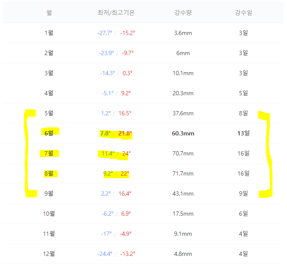Click the low temperature 9.2° in 8월 row
The image size is (287, 267).
(108, 173)
